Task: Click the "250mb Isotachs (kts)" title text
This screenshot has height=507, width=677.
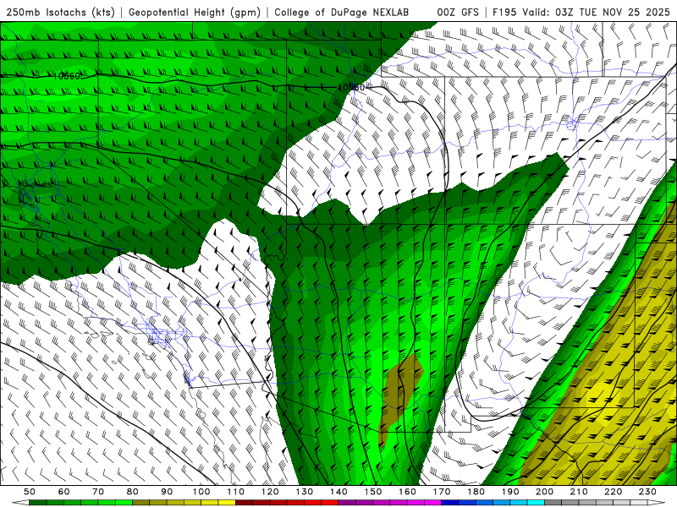Action: click(61, 13)
